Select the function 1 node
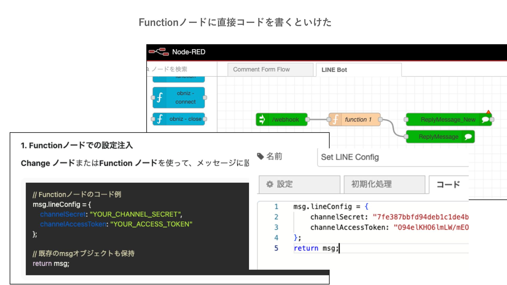This screenshot has height=285, width=507. point(354,120)
